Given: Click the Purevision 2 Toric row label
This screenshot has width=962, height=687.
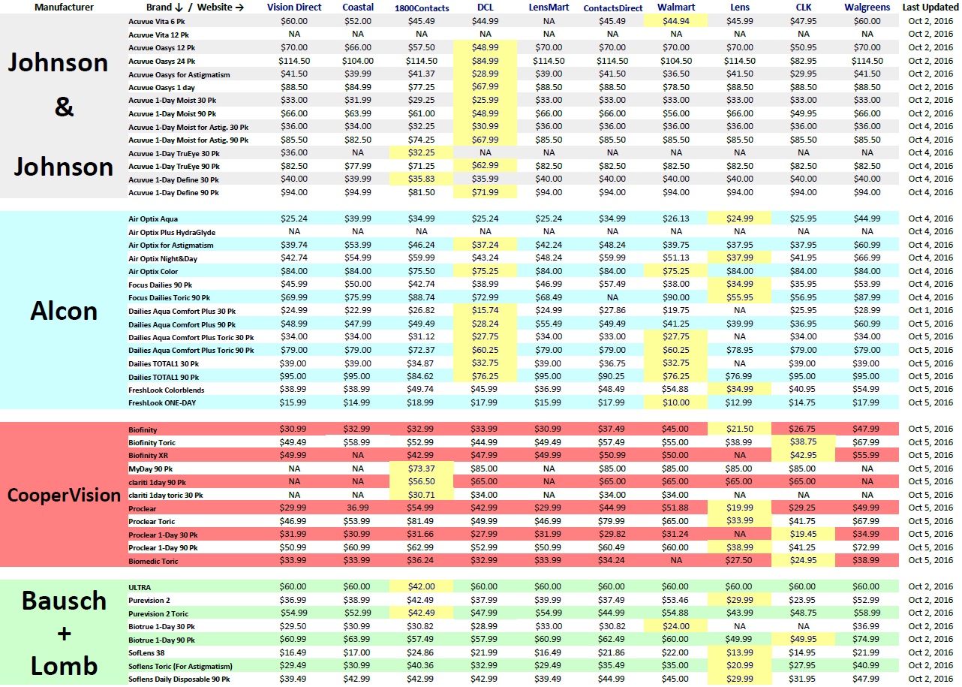Looking at the screenshot, I should click(x=158, y=613).
